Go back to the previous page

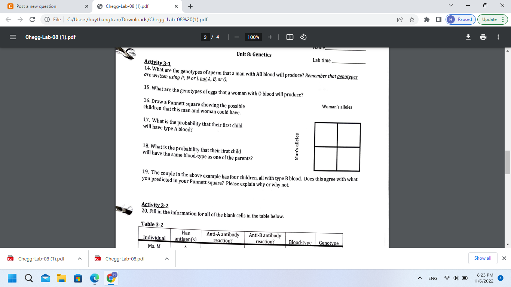9,19
